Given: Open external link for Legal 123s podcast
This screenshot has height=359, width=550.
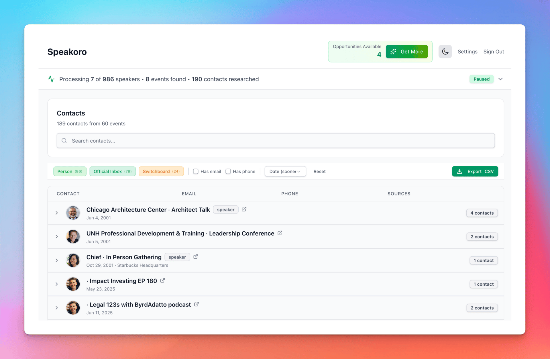Looking at the screenshot, I should (x=197, y=304).
